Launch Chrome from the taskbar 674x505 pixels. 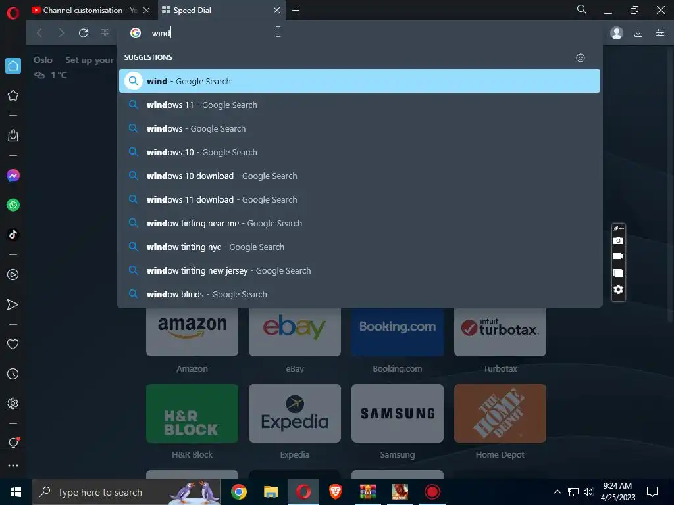pyautogui.click(x=238, y=492)
